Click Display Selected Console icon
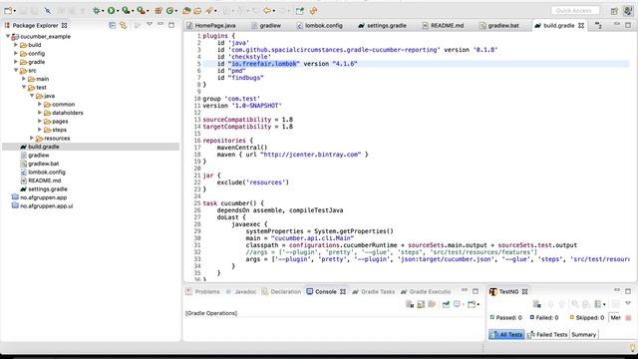The height and width of the screenshot is (359, 638). 457,304
